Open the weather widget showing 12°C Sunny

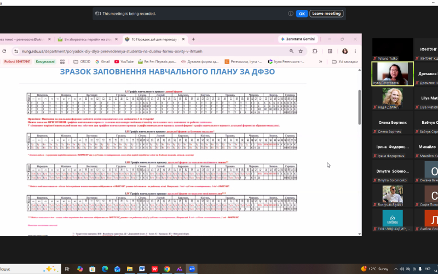coord(375,269)
